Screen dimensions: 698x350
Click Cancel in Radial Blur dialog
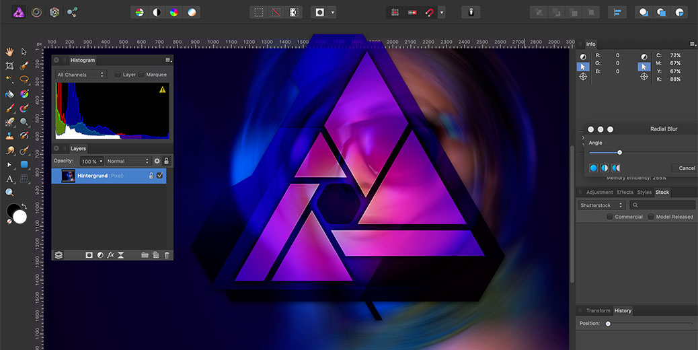[685, 168]
